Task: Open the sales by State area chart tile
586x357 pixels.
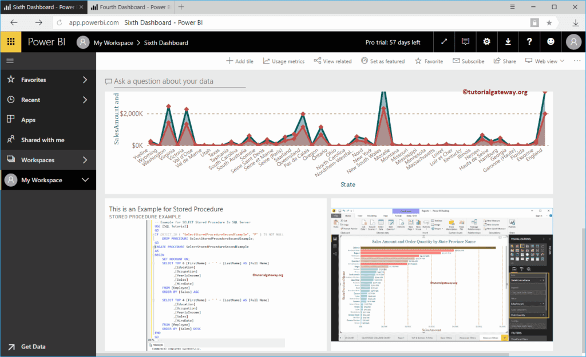Action: pos(329,143)
